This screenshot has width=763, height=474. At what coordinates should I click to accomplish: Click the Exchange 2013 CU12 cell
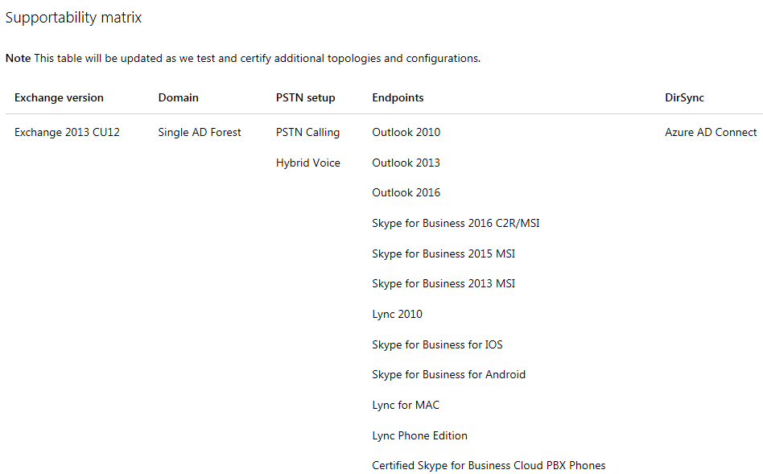[67, 132]
